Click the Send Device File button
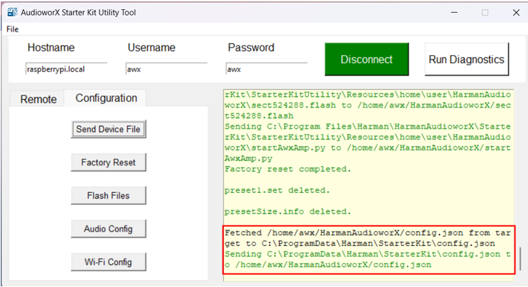The height and width of the screenshot is (287, 528). click(108, 129)
